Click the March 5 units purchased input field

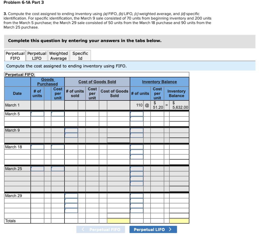point(37,113)
